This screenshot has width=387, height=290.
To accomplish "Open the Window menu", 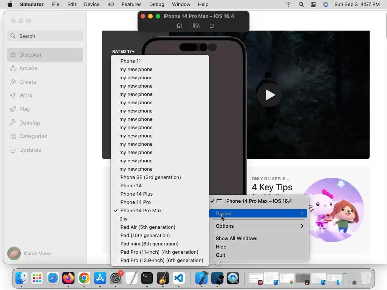I will pos(181,5).
